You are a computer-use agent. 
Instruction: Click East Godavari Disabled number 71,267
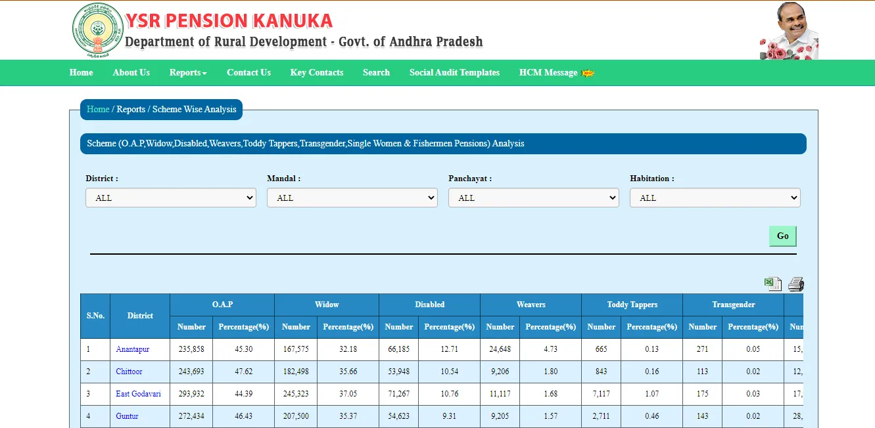click(x=399, y=394)
